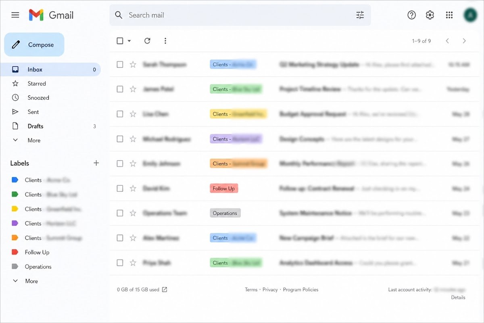The width and height of the screenshot is (484, 323).
Task: Go to older messages chevron
Action: click(464, 41)
